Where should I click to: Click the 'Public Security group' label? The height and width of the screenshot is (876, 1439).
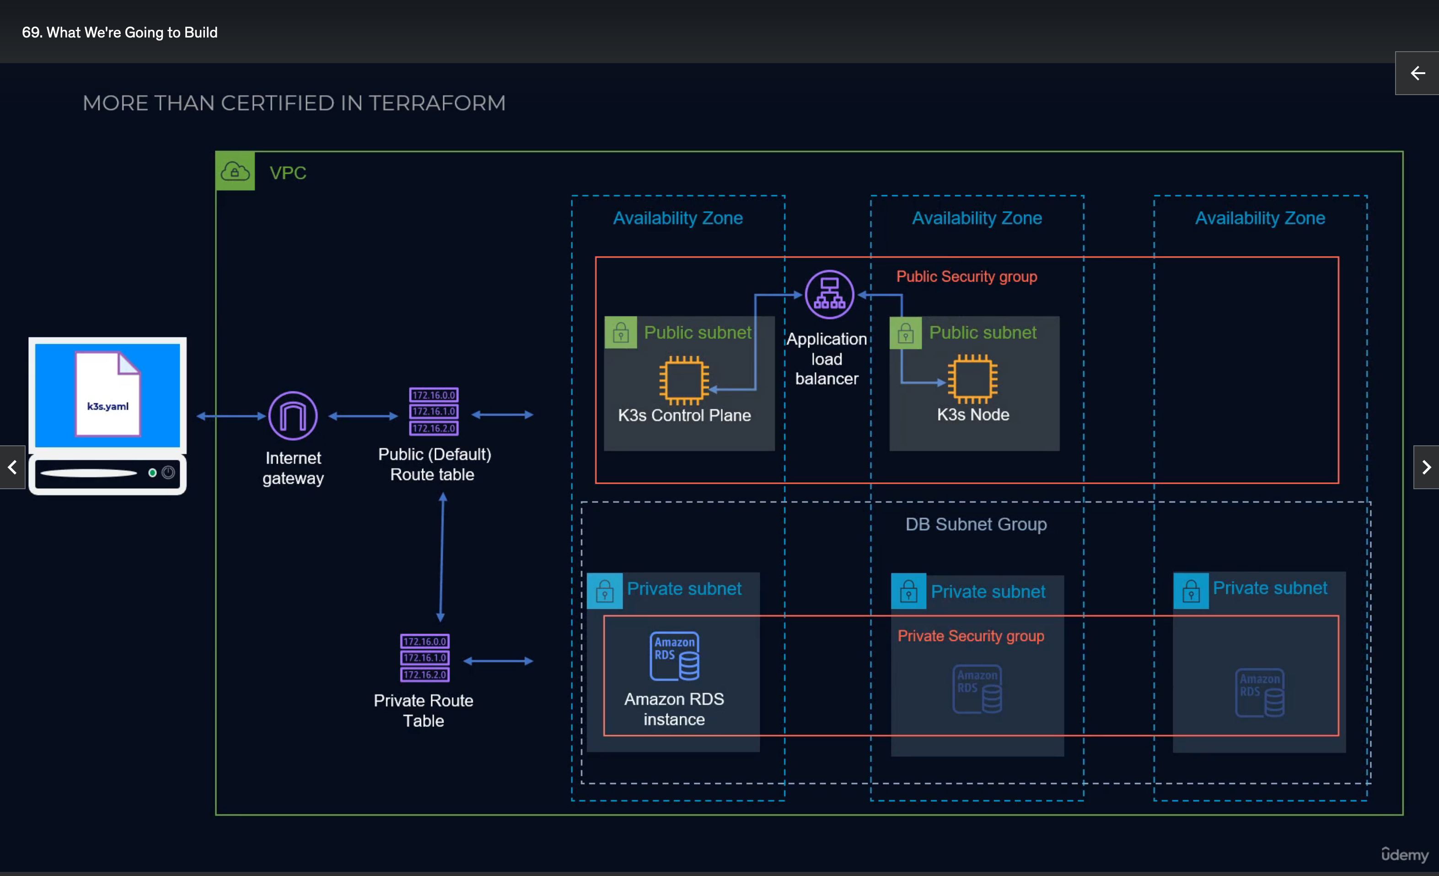(x=966, y=277)
